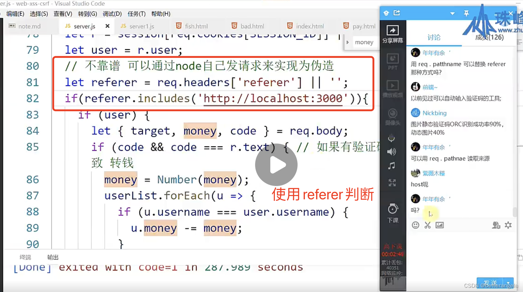This screenshot has width=523, height=292.
Task: Switch to the 讨论 discussion tab
Action: coord(434,38)
